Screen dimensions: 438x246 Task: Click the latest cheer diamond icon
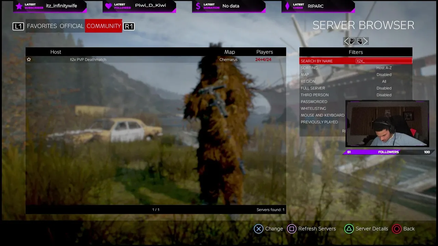click(x=287, y=6)
